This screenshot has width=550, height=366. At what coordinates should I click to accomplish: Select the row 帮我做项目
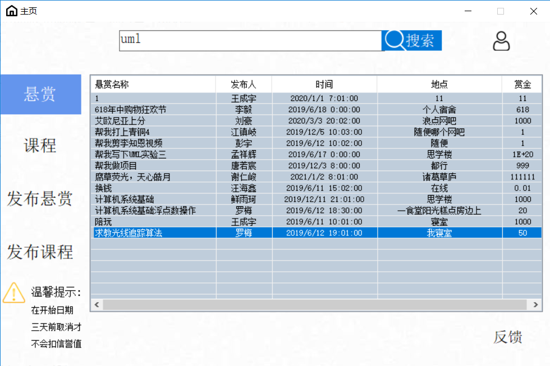[x=317, y=166]
